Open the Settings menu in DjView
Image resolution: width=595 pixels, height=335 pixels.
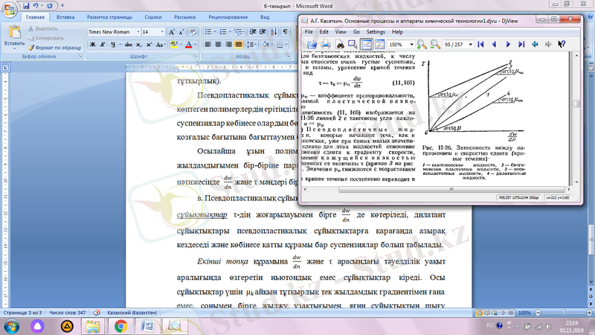tap(376, 32)
